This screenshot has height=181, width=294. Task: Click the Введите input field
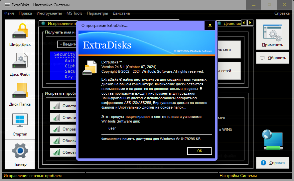67,44
